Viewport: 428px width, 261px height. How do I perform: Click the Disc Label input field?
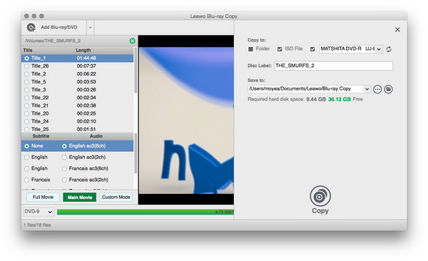point(334,66)
